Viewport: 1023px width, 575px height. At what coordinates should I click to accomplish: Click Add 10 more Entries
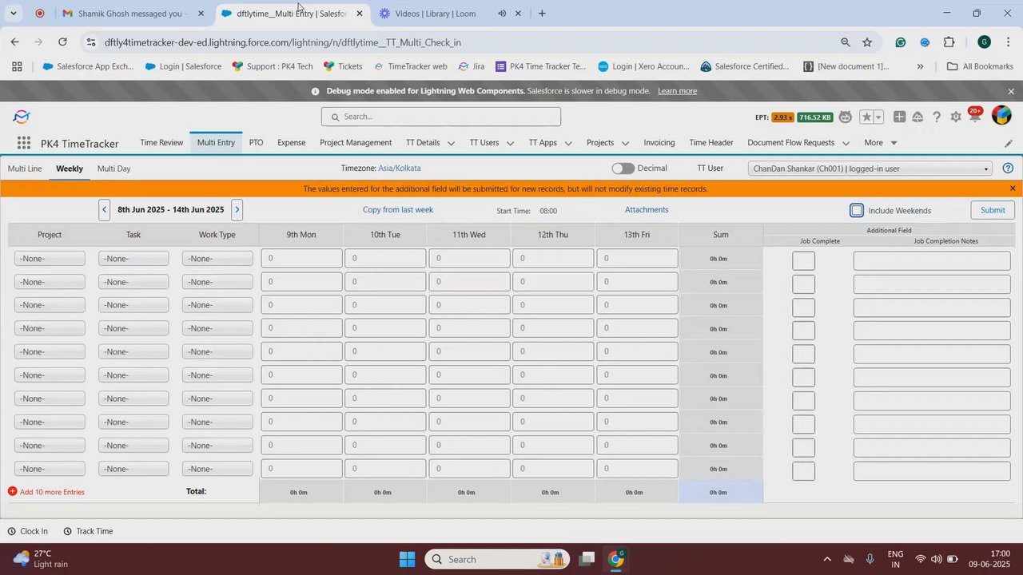point(46,492)
